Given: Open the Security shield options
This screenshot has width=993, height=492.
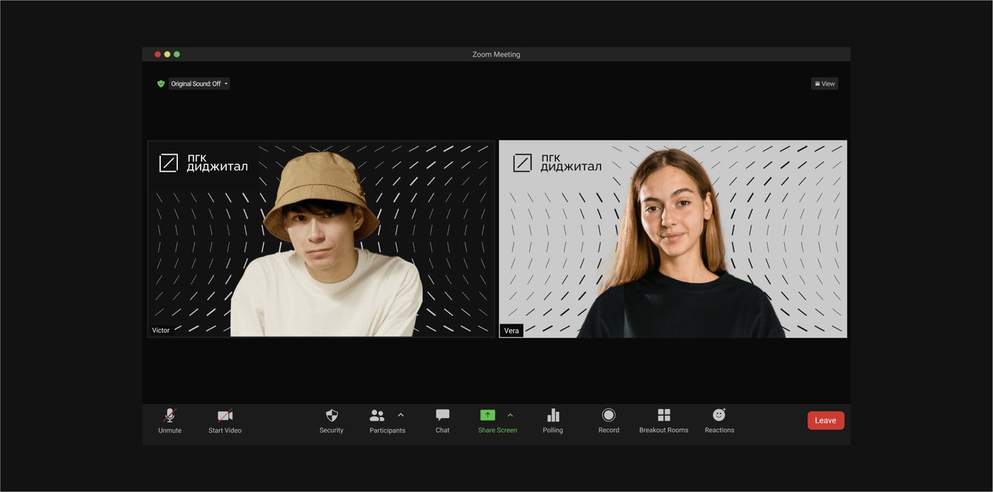Looking at the screenshot, I should tap(331, 421).
